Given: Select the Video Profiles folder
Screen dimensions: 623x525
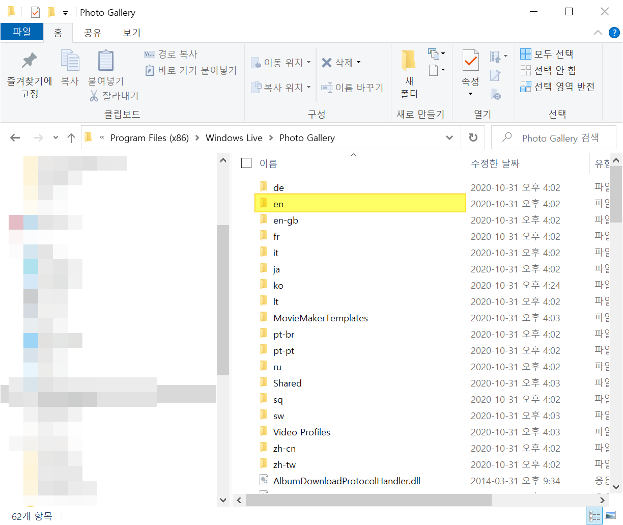Looking at the screenshot, I should pyautogui.click(x=360, y=432).
